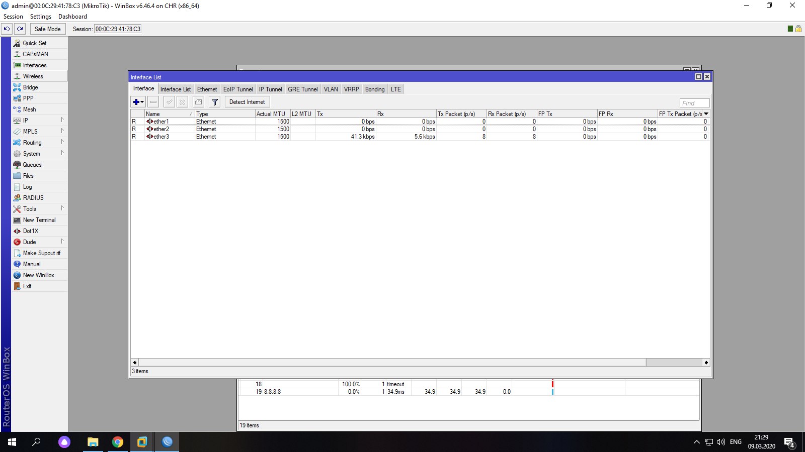Screen dimensions: 805x452
Task: Click Make Supout.rif
Action: click(40, 253)
